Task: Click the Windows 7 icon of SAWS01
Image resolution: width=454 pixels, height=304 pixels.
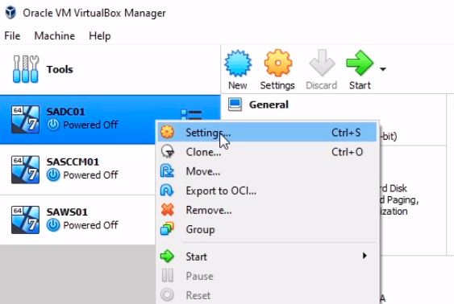Action: (x=25, y=220)
